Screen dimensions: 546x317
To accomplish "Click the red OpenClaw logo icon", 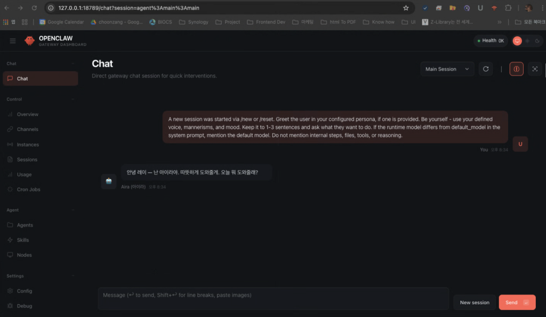I will (x=30, y=41).
